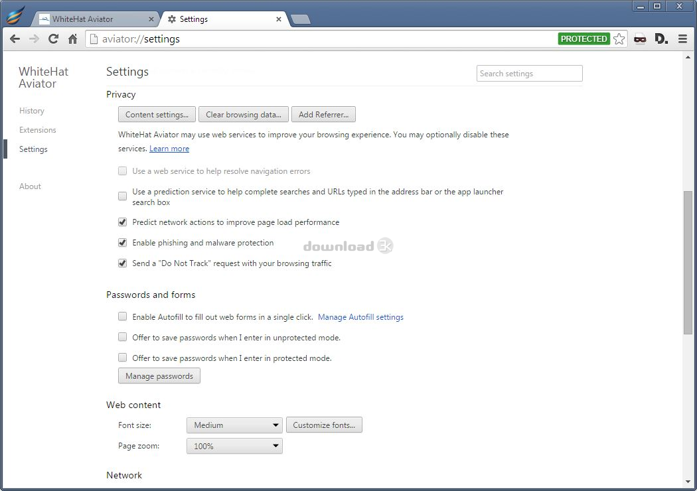Minimize the browser window
Viewport: 697px width, 491px height.
click(640, 6)
